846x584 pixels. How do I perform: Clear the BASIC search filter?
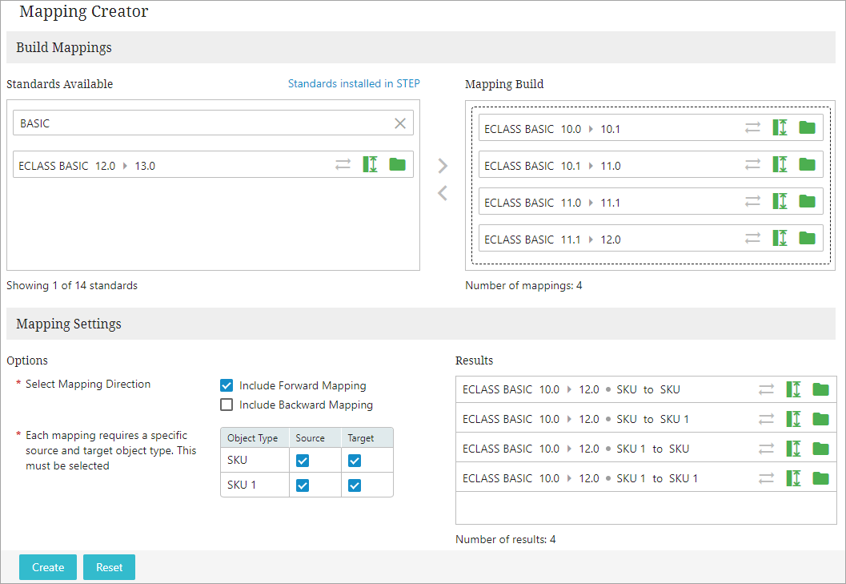[400, 123]
